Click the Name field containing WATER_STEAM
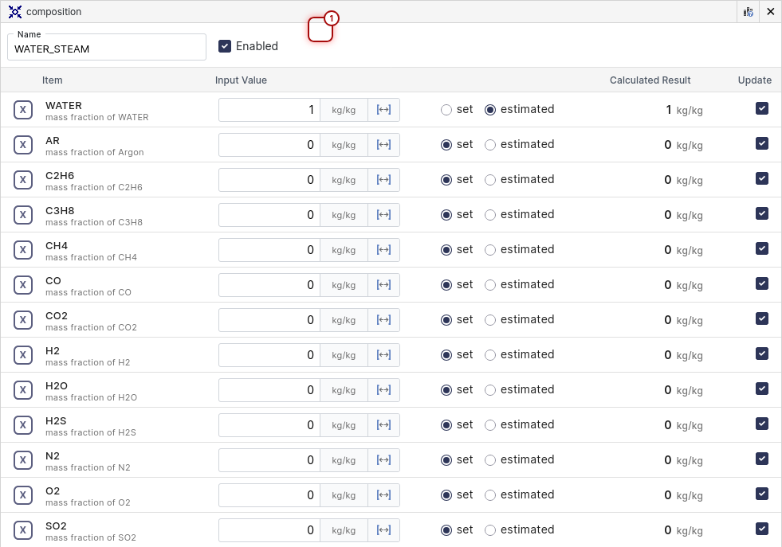This screenshot has height=547, width=782. pos(106,49)
